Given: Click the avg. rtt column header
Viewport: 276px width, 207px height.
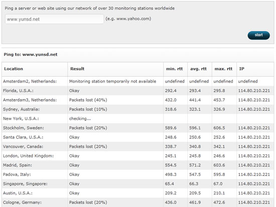Looking at the screenshot, I should (198, 69).
